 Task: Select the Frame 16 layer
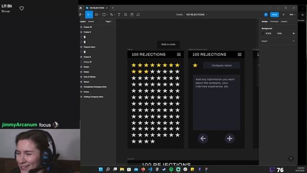87,27
